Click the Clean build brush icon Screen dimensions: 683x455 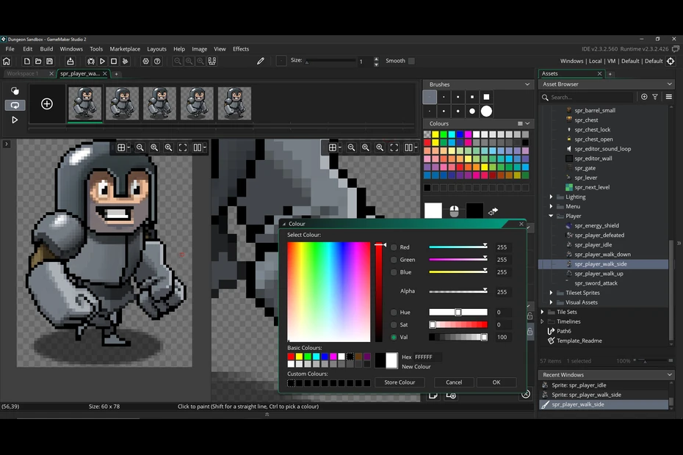126,62
